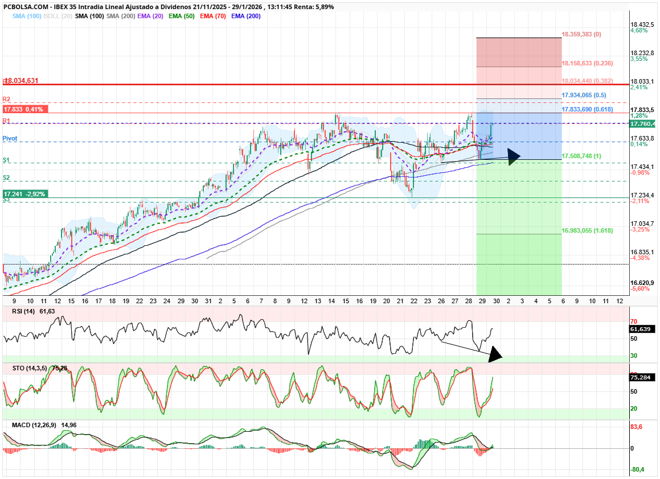Select the R2 resistance level label
Viewport: 660px width, 479px height.
click(x=6, y=100)
